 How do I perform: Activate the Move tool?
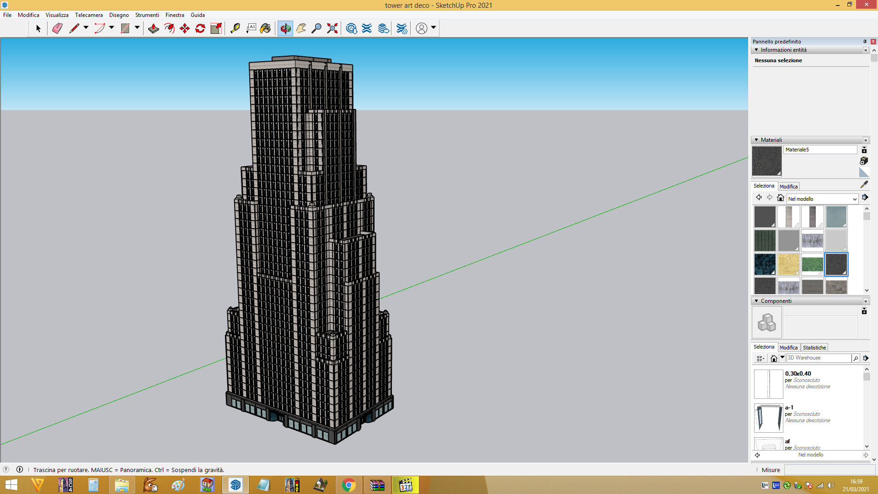[x=185, y=28]
